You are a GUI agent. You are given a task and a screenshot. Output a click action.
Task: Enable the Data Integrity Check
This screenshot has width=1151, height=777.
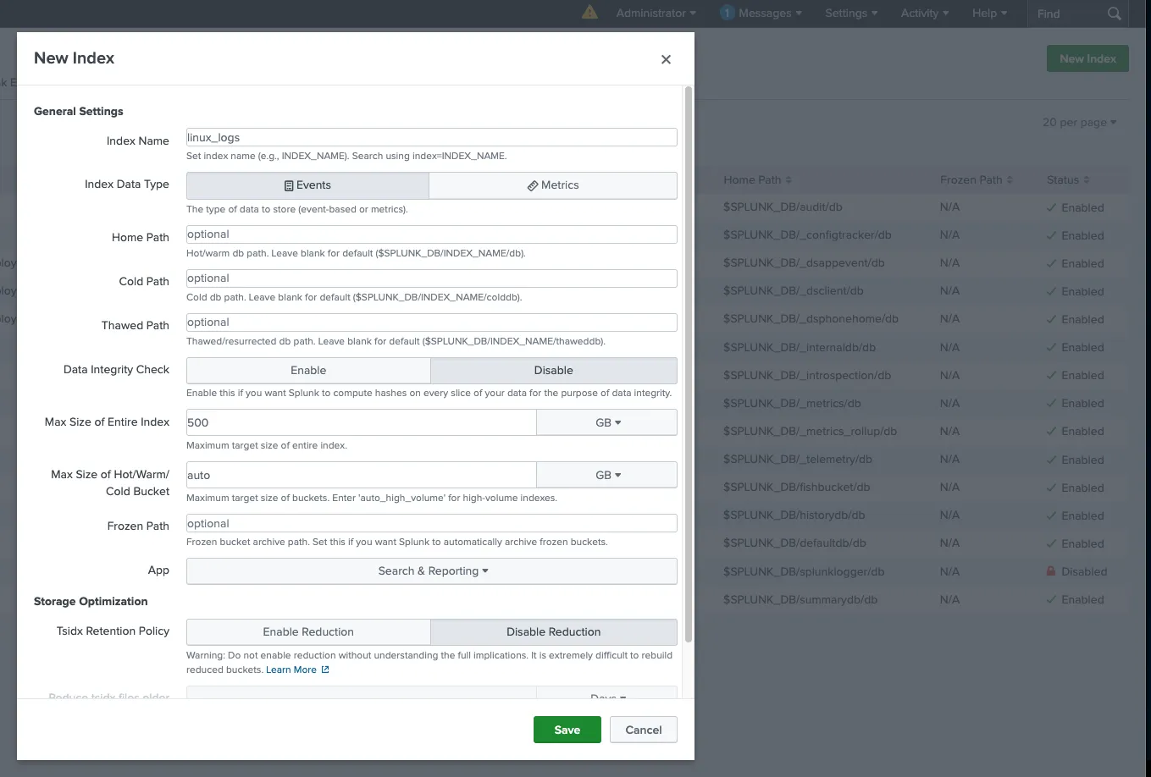pos(307,370)
